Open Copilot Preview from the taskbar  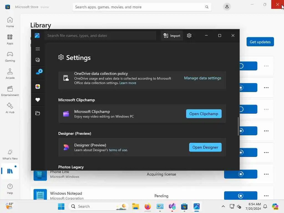coord(275,206)
